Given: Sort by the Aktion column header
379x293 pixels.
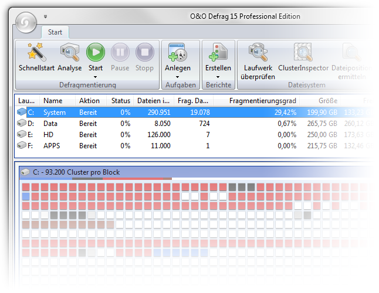Looking at the screenshot, I should pyautogui.click(x=91, y=101).
